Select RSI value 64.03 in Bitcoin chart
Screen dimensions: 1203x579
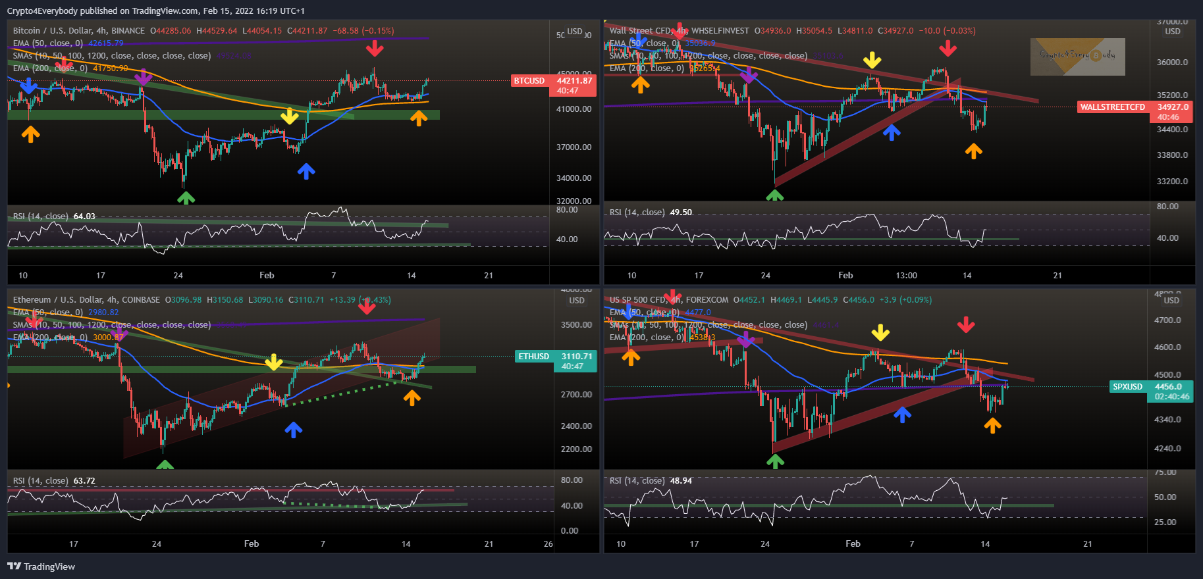pos(84,216)
